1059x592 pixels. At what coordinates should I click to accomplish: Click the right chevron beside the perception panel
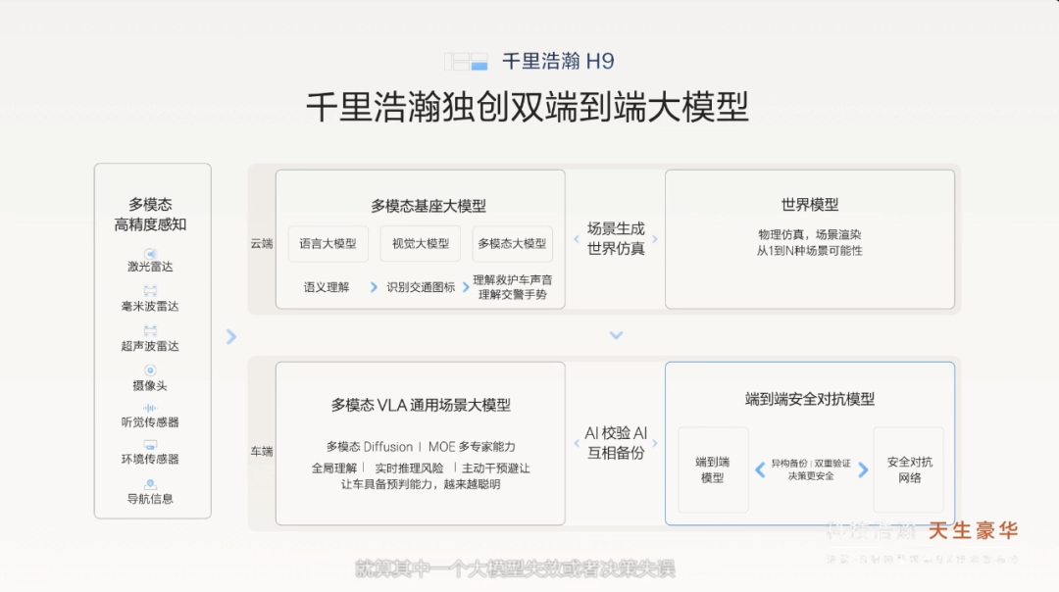231,336
